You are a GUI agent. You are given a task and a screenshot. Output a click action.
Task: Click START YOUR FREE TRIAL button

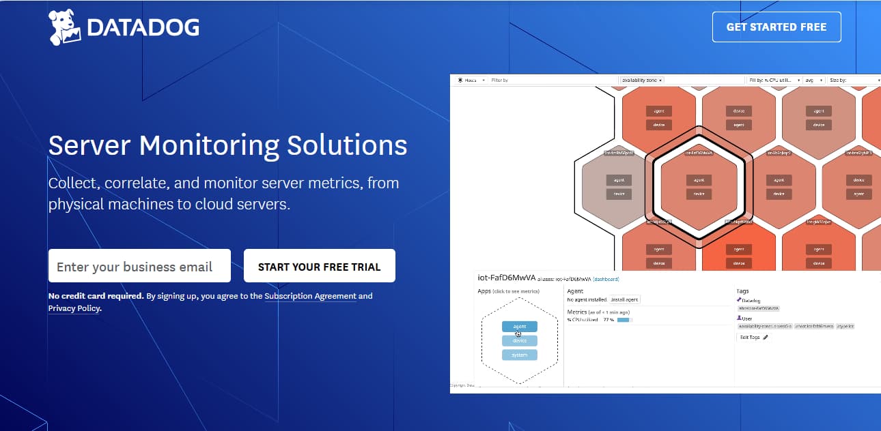320,266
